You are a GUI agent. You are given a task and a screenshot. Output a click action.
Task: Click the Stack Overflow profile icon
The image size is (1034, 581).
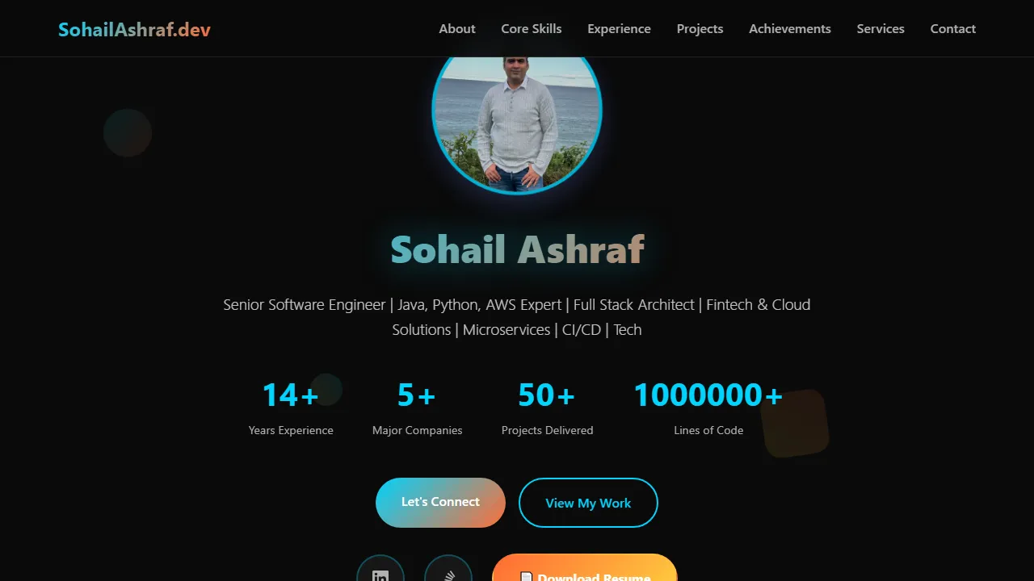448,574
